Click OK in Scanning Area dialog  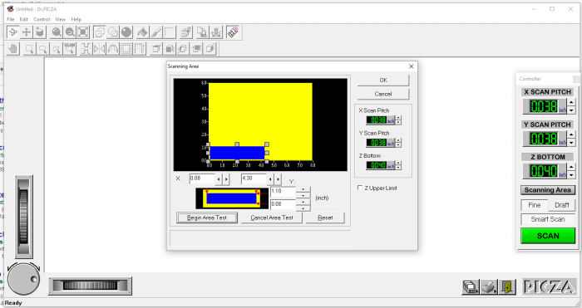(x=383, y=80)
